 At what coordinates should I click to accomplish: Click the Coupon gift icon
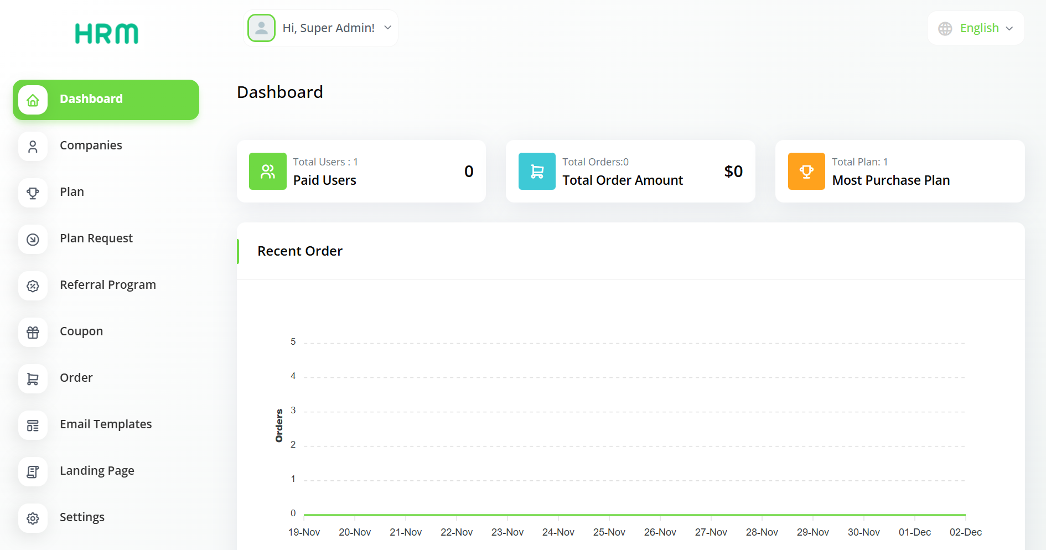point(33,333)
